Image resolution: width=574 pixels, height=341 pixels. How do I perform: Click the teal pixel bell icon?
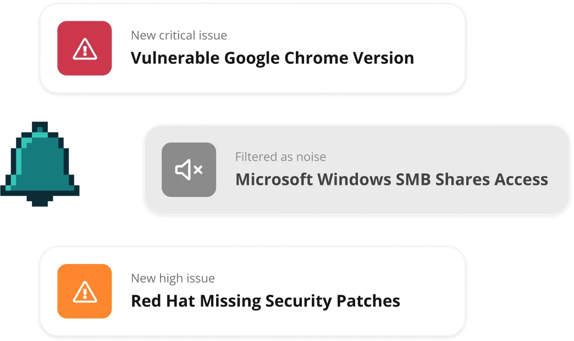point(40,164)
